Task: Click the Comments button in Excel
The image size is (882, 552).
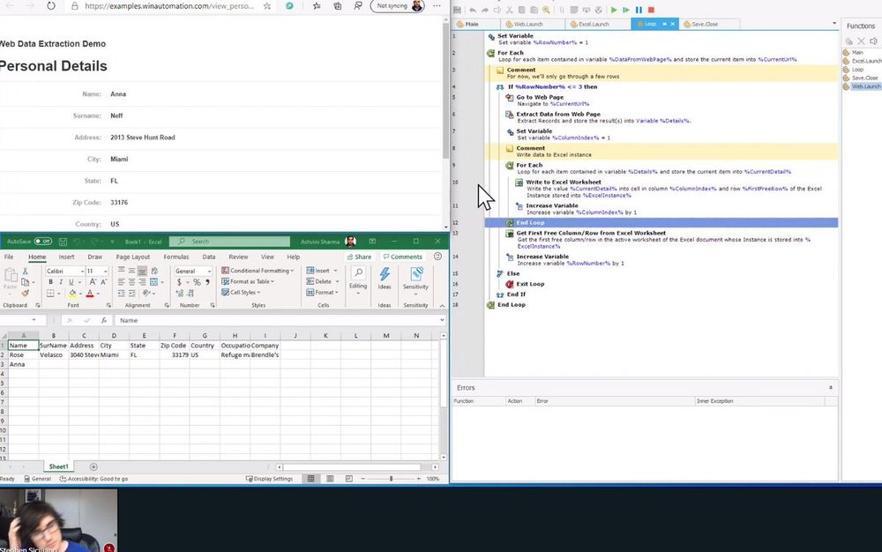Action: pyautogui.click(x=402, y=257)
